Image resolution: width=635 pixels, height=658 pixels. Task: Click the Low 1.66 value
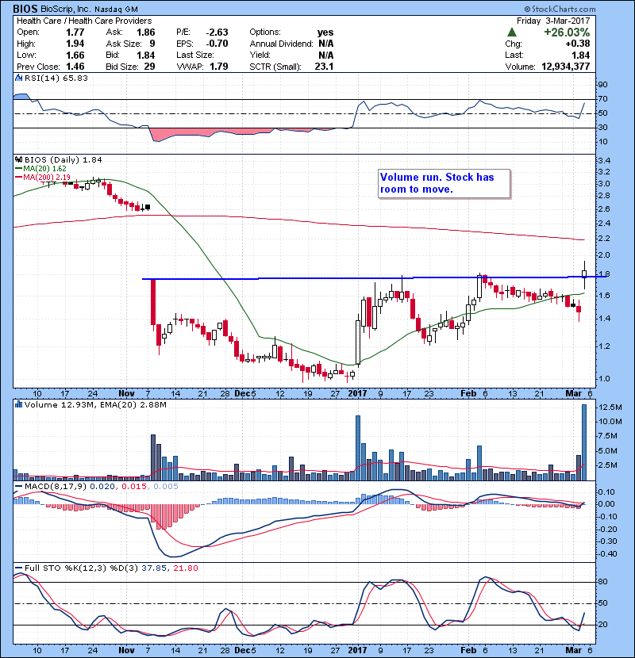pyautogui.click(x=75, y=55)
